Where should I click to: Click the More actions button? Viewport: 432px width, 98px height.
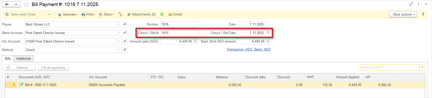coord(403,14)
